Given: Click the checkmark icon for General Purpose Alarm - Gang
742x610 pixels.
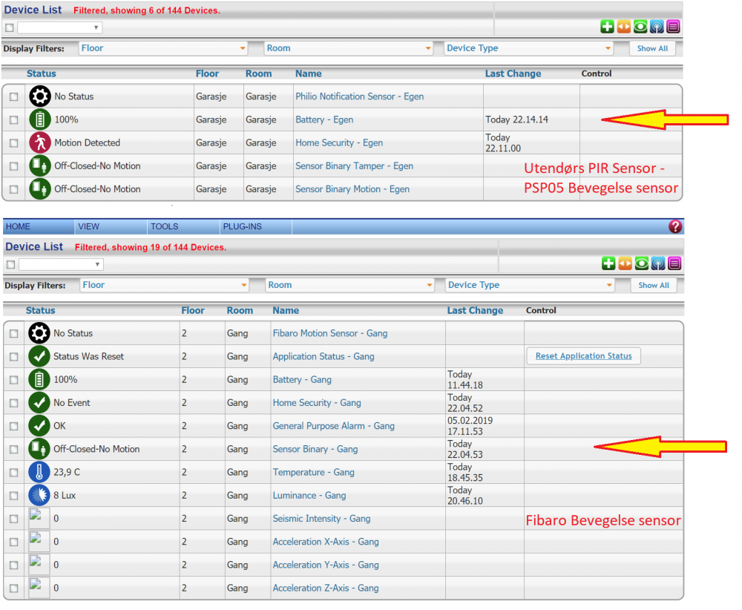Looking at the screenshot, I should point(39,426).
